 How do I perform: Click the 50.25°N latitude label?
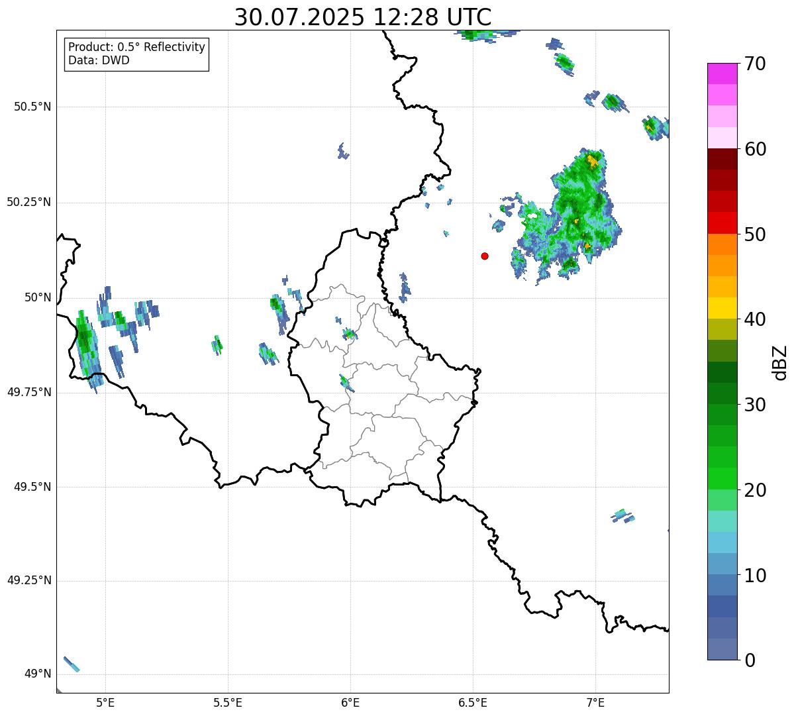click(x=28, y=202)
